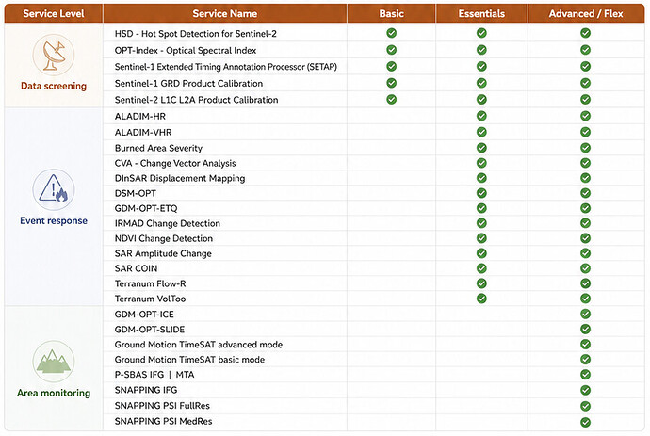This screenshot has width=650, height=436.
Task: Select the Burned Area Severity service name
Action: point(158,148)
